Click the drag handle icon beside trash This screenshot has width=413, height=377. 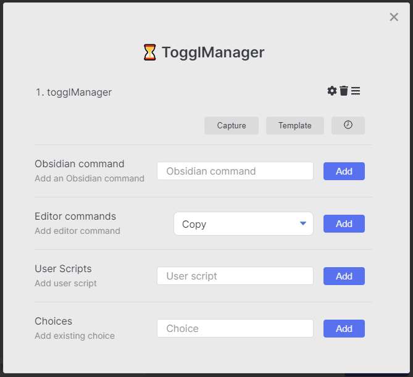click(x=356, y=91)
